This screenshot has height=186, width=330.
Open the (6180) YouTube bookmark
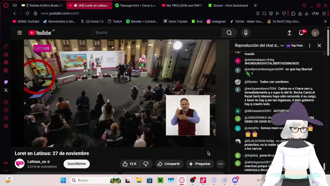tap(26, 21)
